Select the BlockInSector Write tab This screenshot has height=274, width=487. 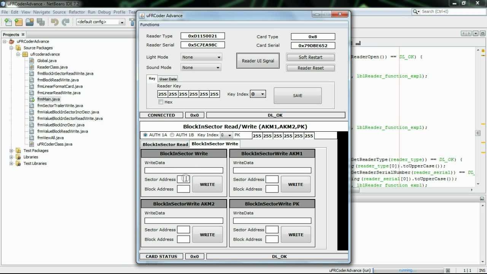(x=215, y=144)
